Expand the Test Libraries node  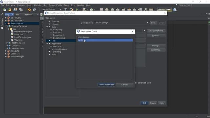pos(7,48)
